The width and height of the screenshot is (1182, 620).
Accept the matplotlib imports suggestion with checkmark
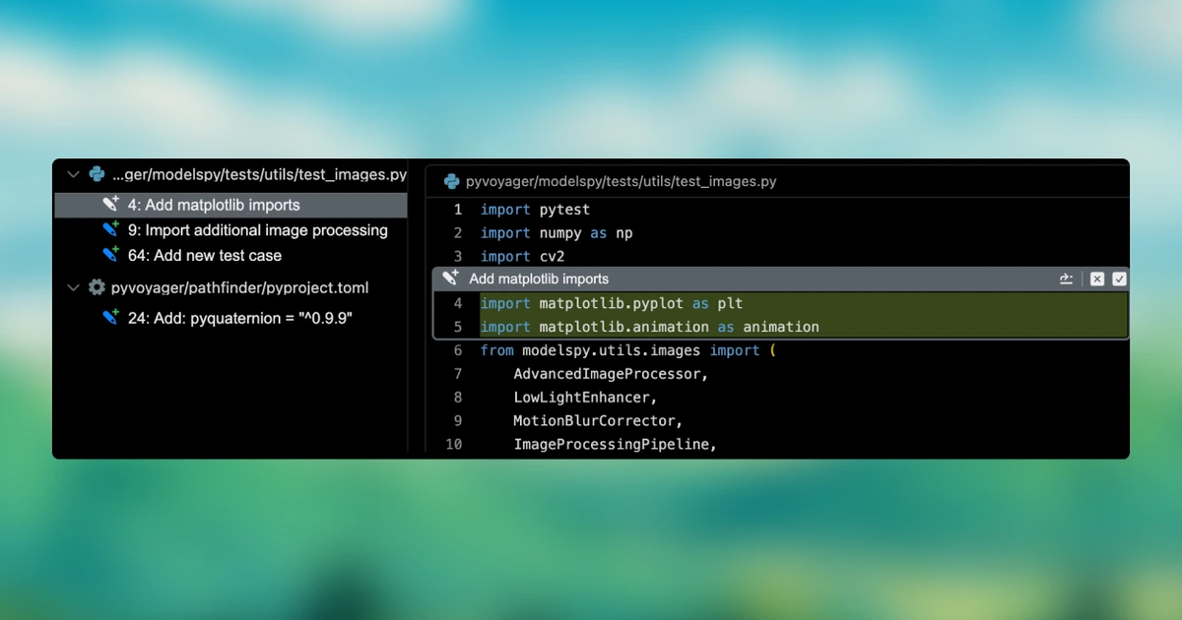click(x=1119, y=279)
